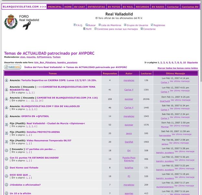Open the ENTREVISTAS menu item
This screenshot has height=195, width=202.
pos(96,7)
